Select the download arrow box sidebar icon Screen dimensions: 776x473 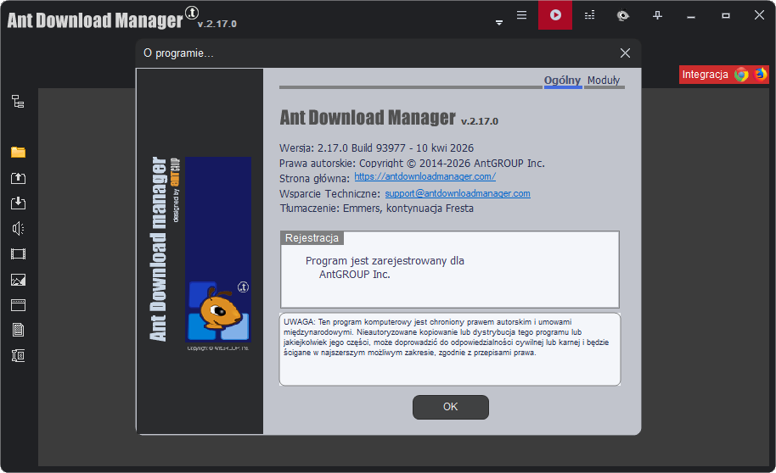tap(18, 203)
